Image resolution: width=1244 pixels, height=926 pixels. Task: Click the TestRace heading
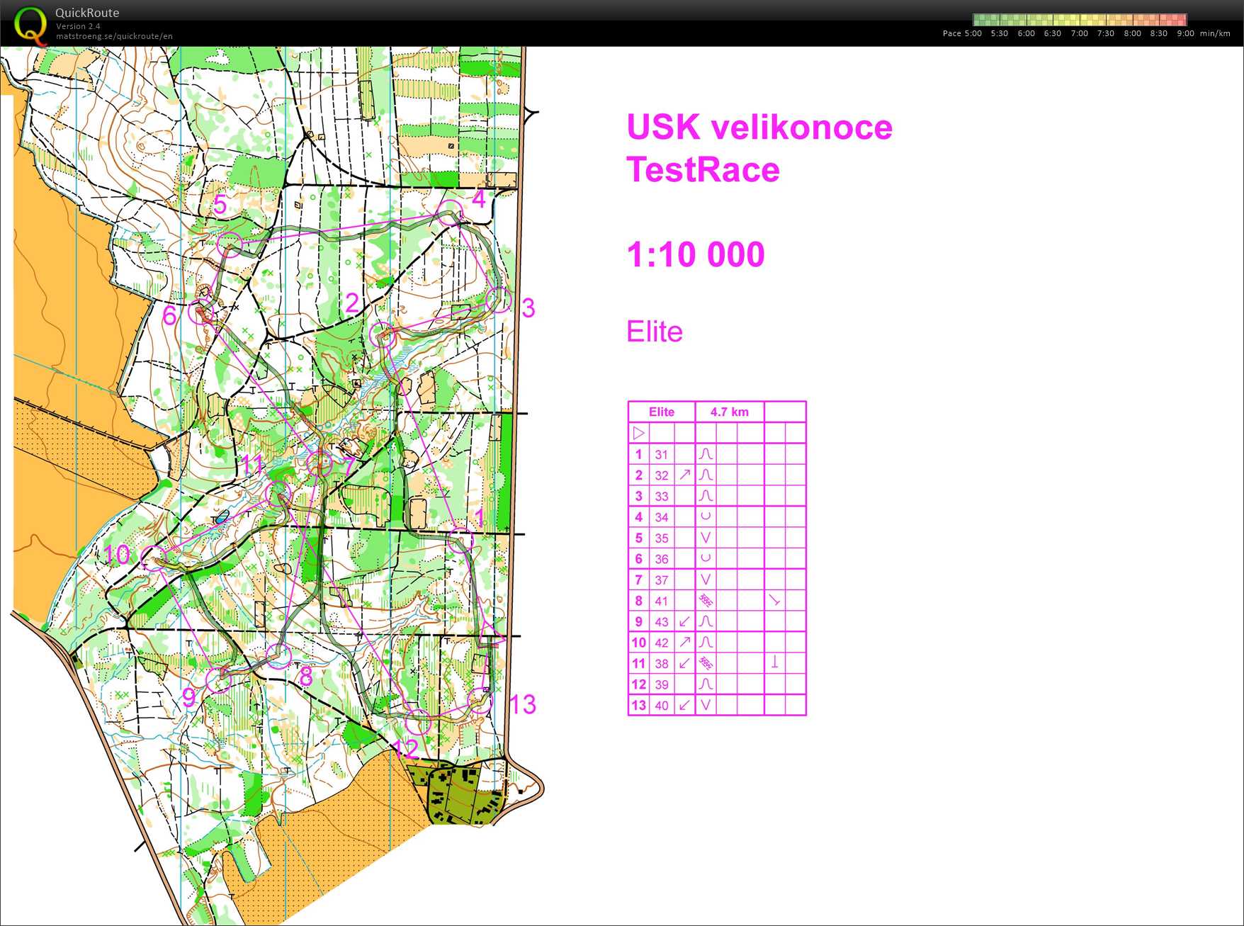703,170
